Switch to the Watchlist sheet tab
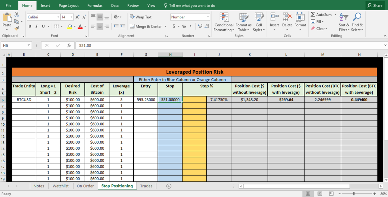The height and width of the screenshot is (197, 388). tap(61, 186)
